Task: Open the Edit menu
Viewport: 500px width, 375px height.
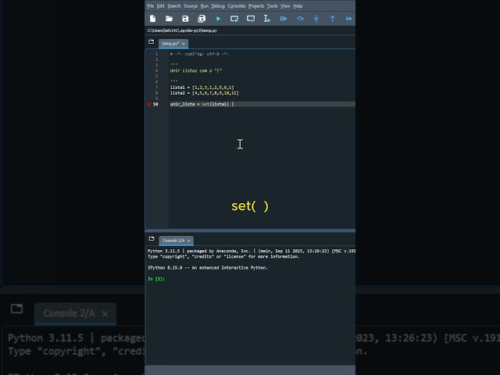Action: 160,5
